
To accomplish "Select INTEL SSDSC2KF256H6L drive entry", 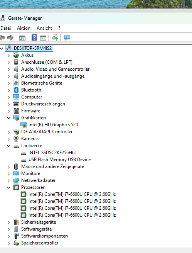I will click(x=52, y=153).
